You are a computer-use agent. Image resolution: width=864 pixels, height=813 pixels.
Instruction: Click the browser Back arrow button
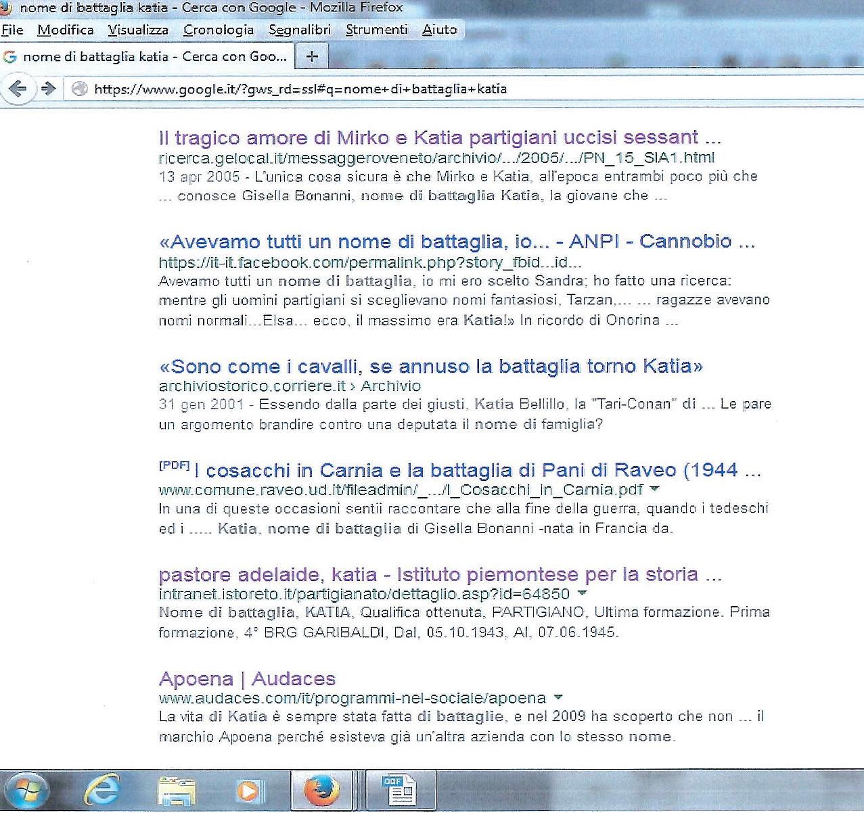click(18, 89)
